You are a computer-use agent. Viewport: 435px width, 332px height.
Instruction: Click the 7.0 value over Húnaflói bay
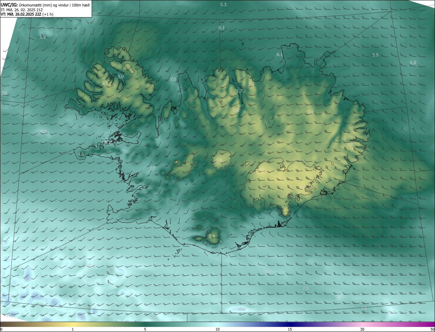coord(173,79)
